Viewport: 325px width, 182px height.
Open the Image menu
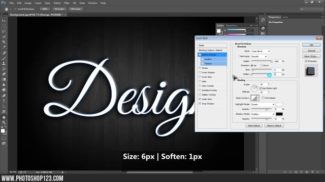28,3
